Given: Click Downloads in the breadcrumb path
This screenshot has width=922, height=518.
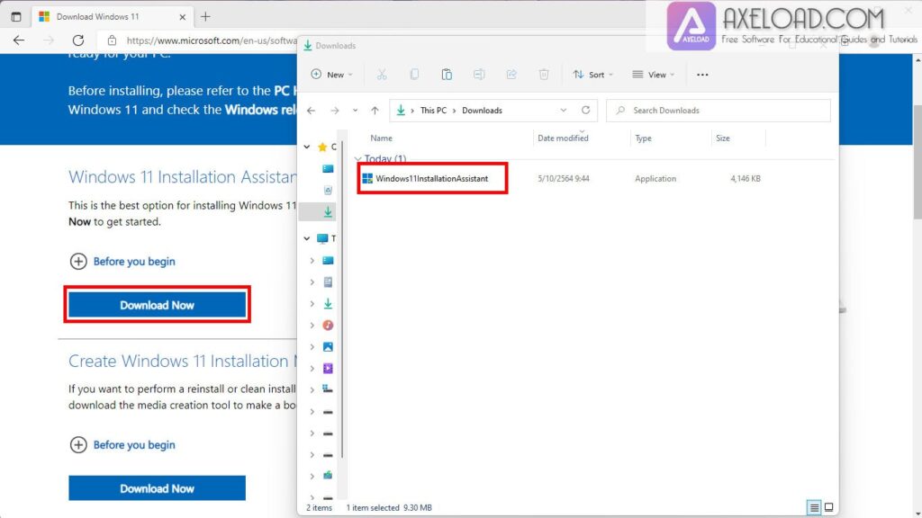Looking at the screenshot, I should 482,111.
